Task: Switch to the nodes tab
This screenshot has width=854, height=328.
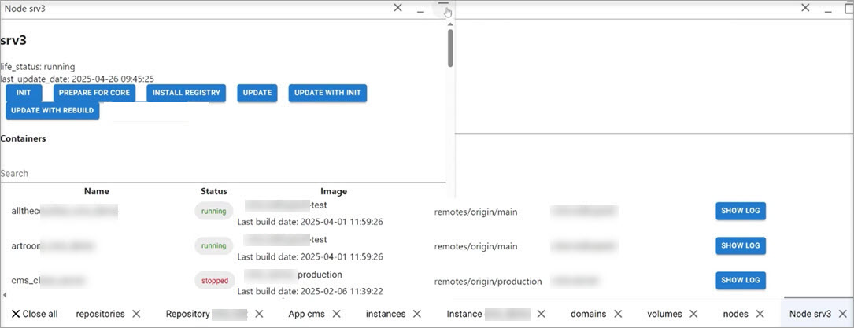Action: click(x=735, y=314)
